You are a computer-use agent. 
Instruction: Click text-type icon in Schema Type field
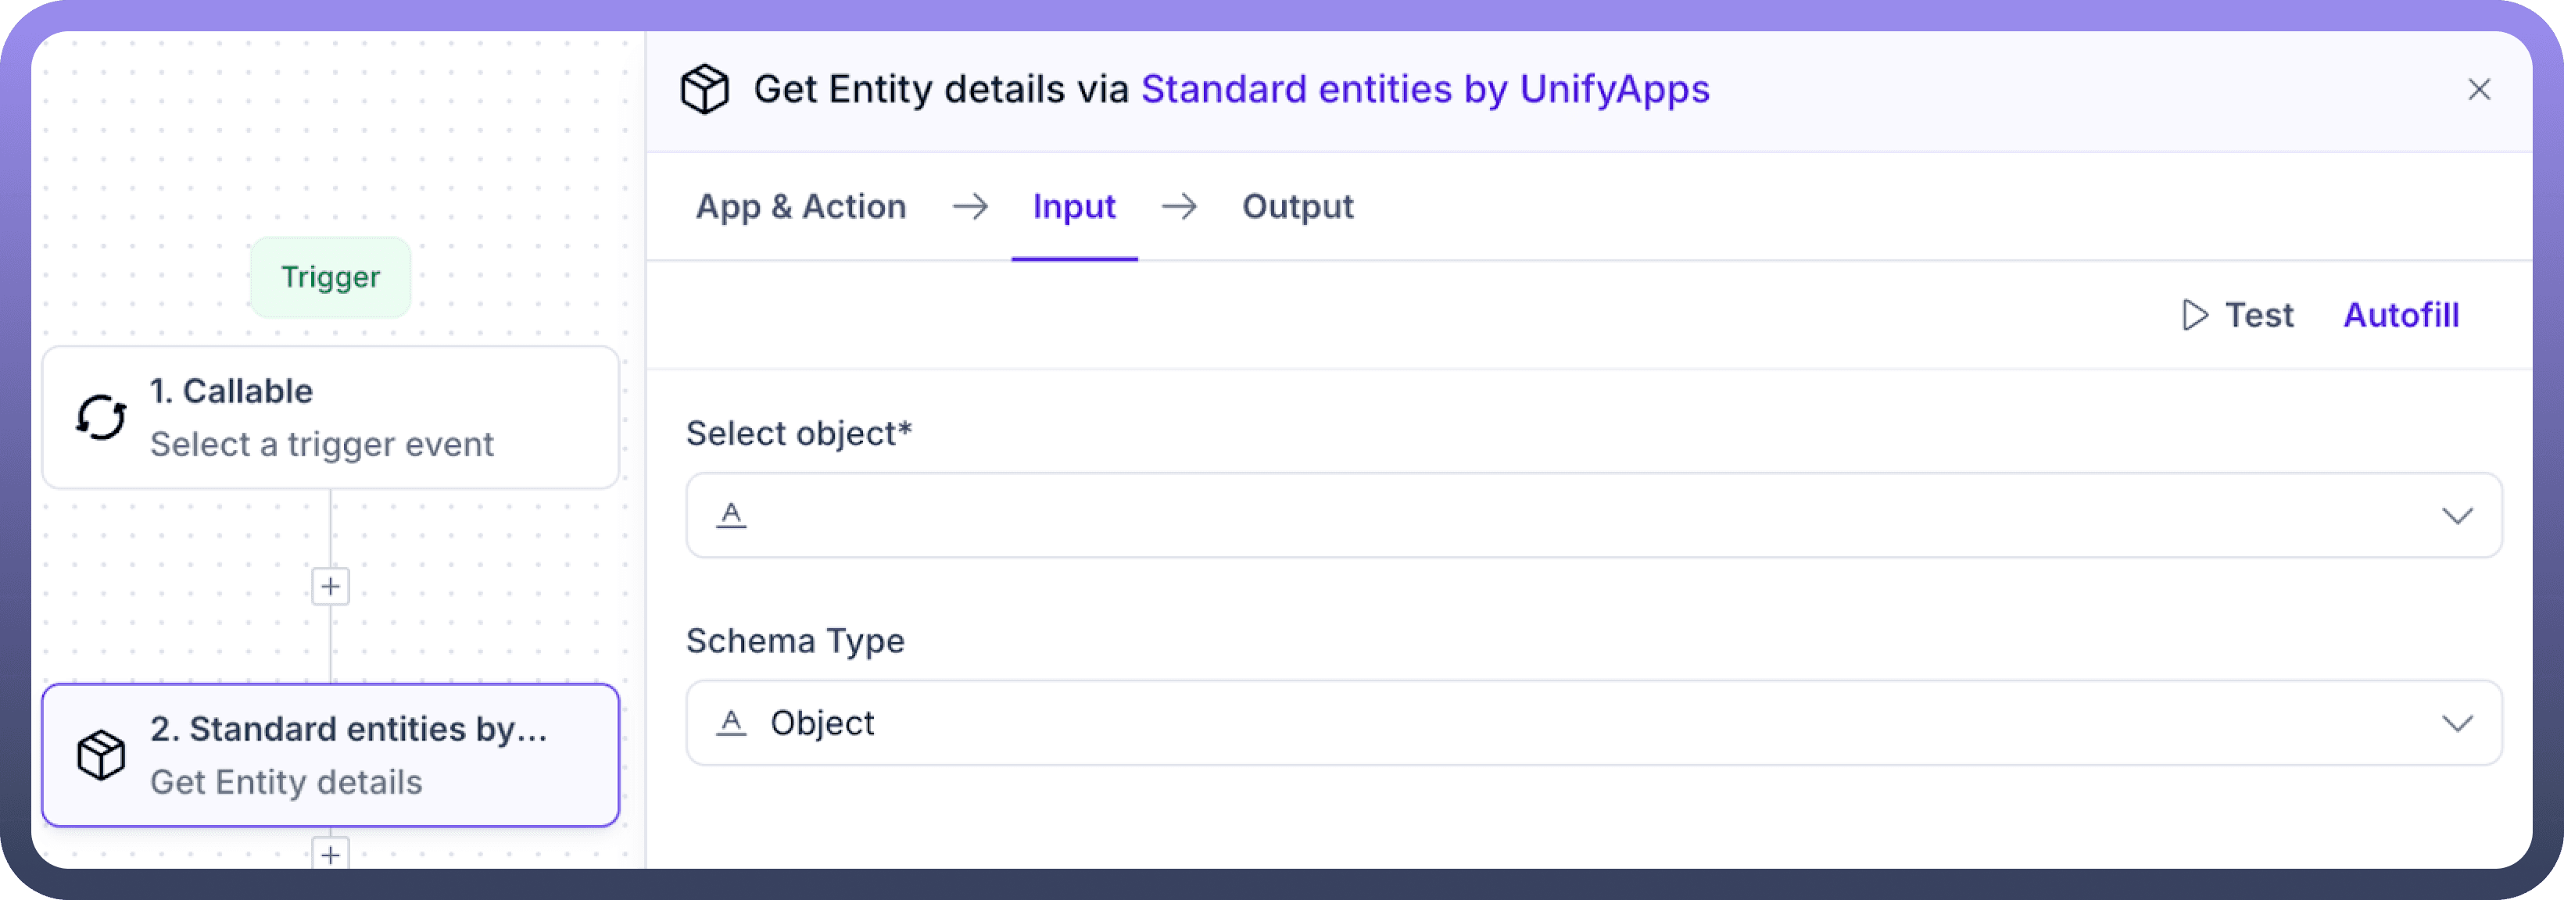732,723
